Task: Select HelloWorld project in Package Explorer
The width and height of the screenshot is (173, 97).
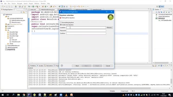Action: [x=8, y=15]
